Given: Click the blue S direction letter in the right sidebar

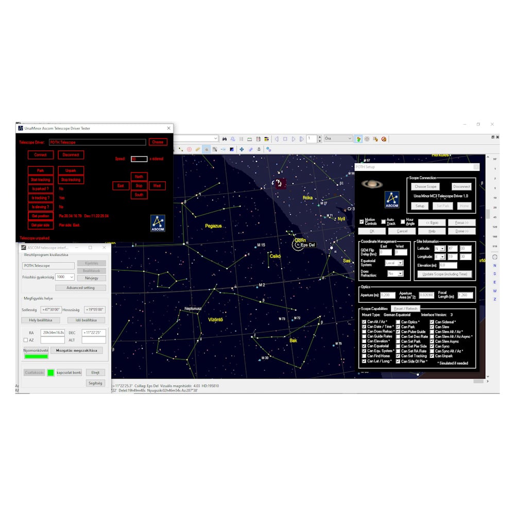Looking at the screenshot, I should point(494,273).
